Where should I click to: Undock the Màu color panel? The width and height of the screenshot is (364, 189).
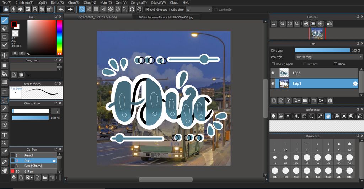pos(56,17)
